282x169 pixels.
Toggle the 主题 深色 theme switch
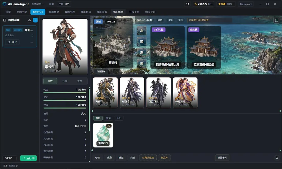point(64,4)
